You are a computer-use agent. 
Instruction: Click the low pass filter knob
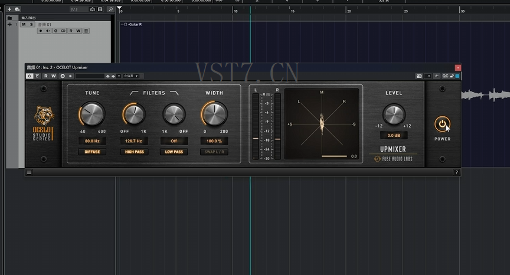[174, 114]
